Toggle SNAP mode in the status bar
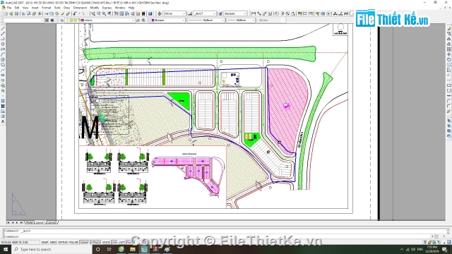 44,243
